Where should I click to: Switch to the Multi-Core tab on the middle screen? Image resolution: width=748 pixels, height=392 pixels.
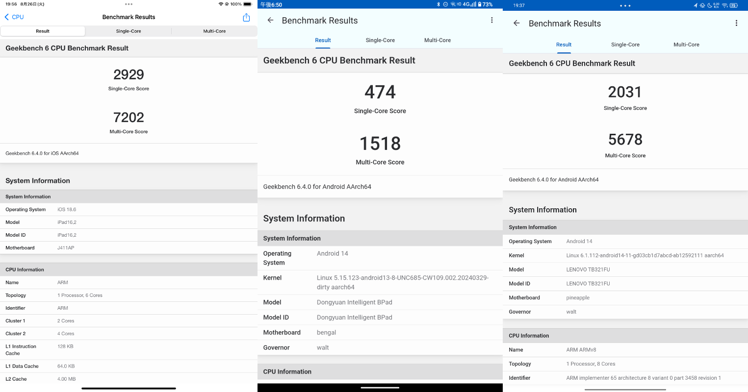(x=437, y=40)
